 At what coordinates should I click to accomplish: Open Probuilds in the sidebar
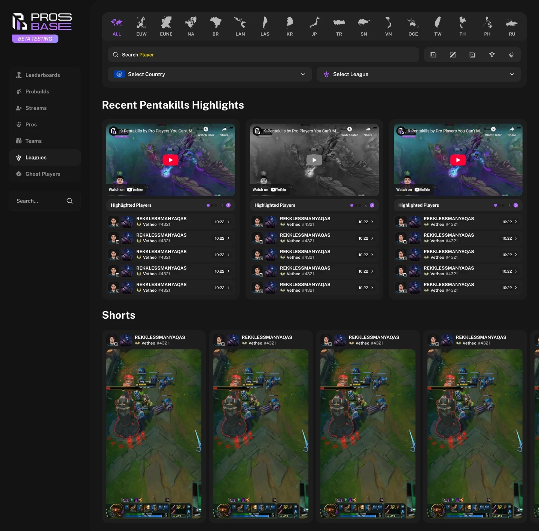[x=45, y=92]
